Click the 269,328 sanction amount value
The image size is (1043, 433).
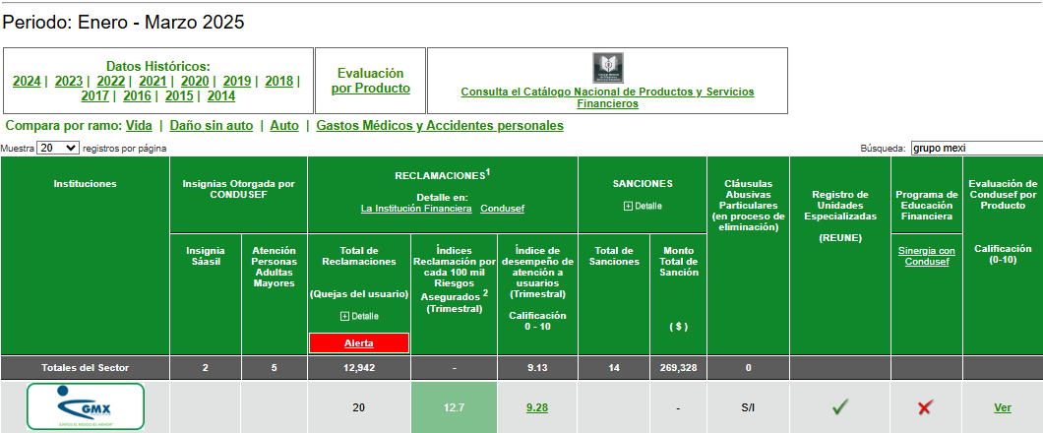pyautogui.click(x=678, y=367)
